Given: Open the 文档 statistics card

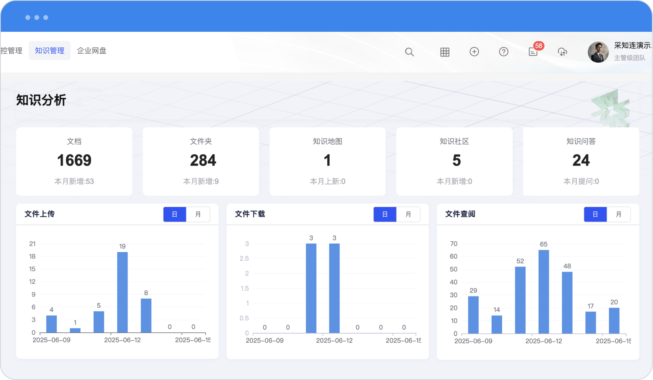Looking at the screenshot, I should click(74, 161).
